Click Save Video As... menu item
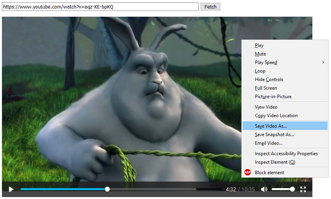This screenshot has width=331, height=199. [285, 126]
